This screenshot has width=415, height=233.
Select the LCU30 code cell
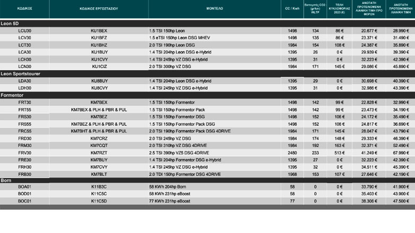[24, 31]
